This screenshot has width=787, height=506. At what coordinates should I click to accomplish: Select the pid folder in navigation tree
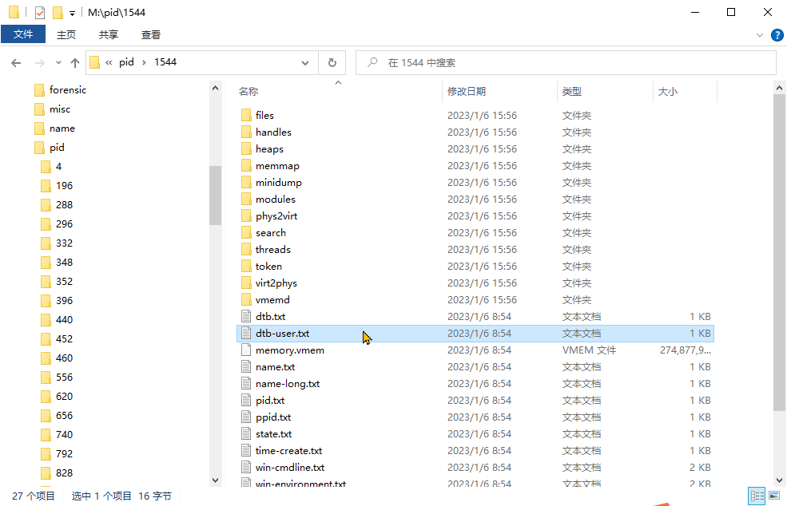[50, 148]
